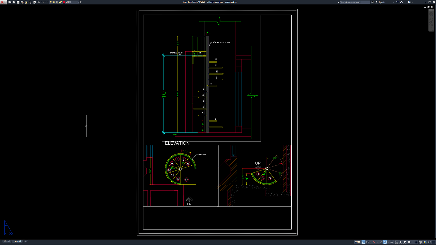Open the Customize Quick Access Toolbar dropdown
The width and height of the screenshot is (436, 245).
pos(81,2)
